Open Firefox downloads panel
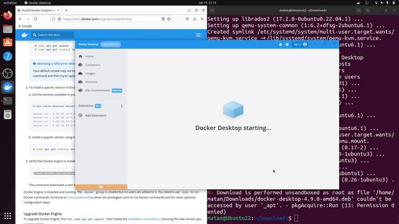 pos(195,19)
